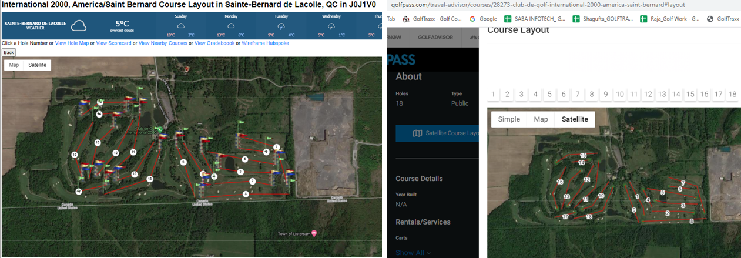Choose hole 14 in the number row
741x258 pixels.
(676, 94)
